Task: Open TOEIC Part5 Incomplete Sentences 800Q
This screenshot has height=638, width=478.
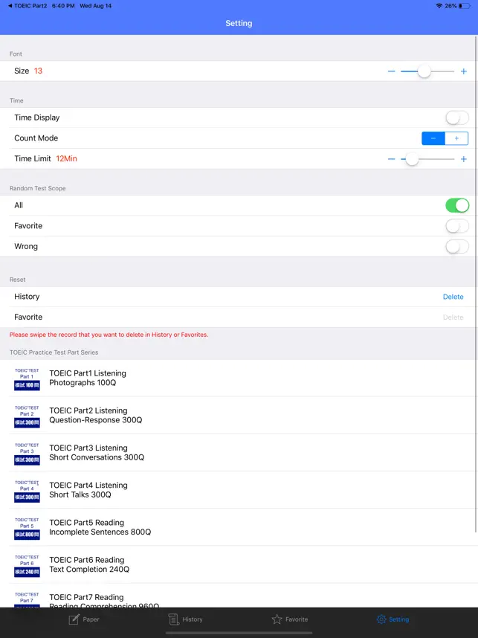Action: (x=239, y=527)
